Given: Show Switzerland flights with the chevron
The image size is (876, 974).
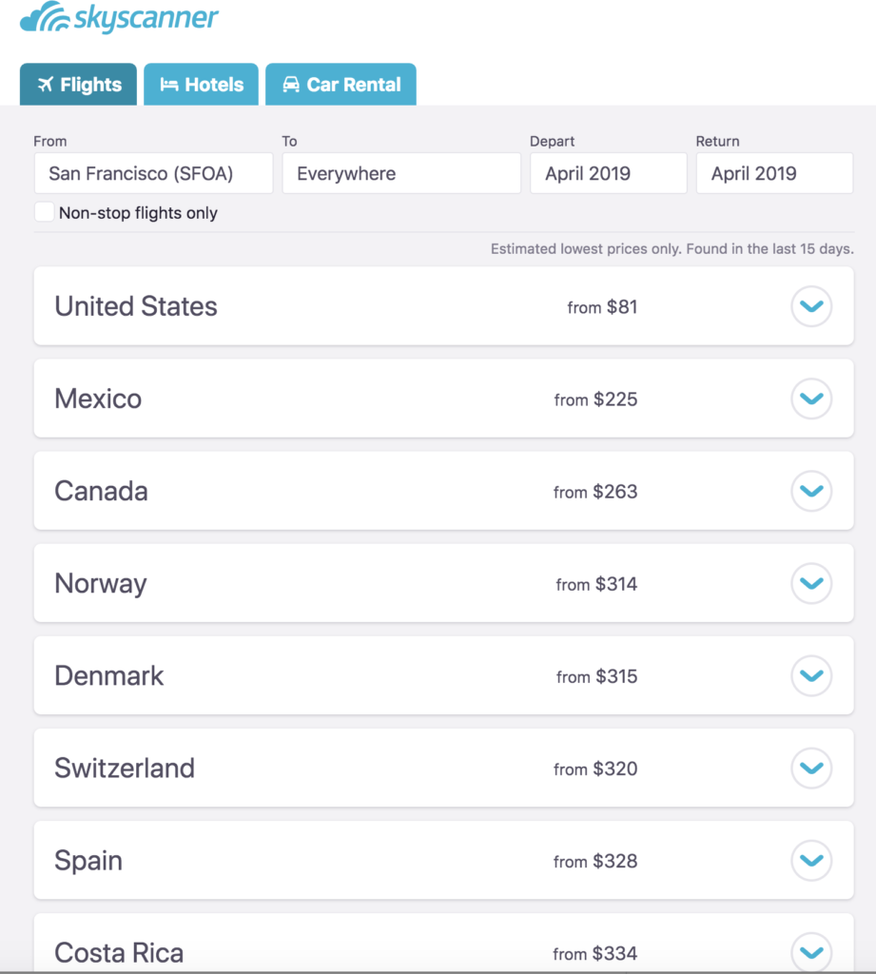Looking at the screenshot, I should click(x=811, y=768).
